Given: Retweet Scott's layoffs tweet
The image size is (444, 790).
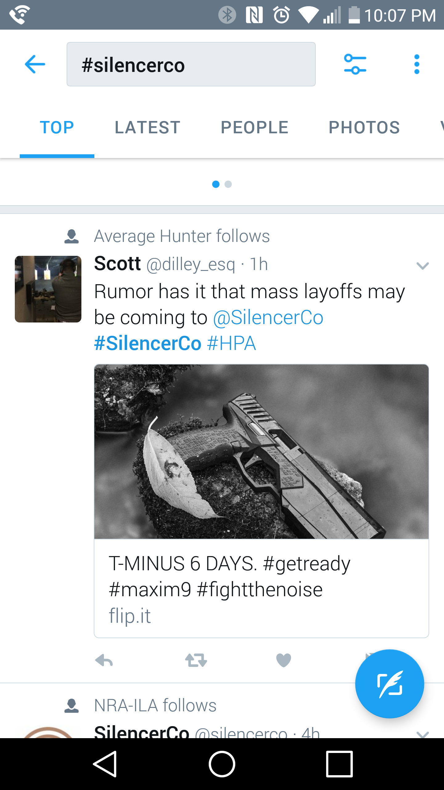Looking at the screenshot, I should click(196, 660).
